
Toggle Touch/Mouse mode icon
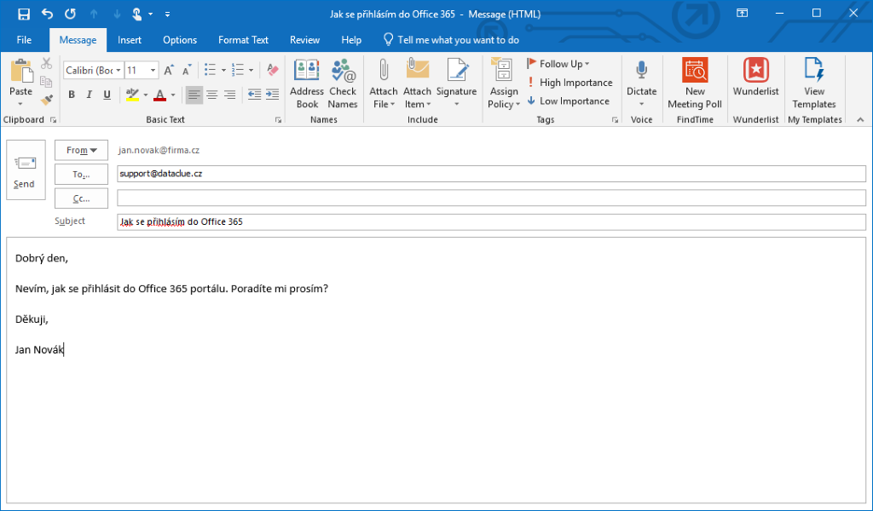[x=137, y=14]
